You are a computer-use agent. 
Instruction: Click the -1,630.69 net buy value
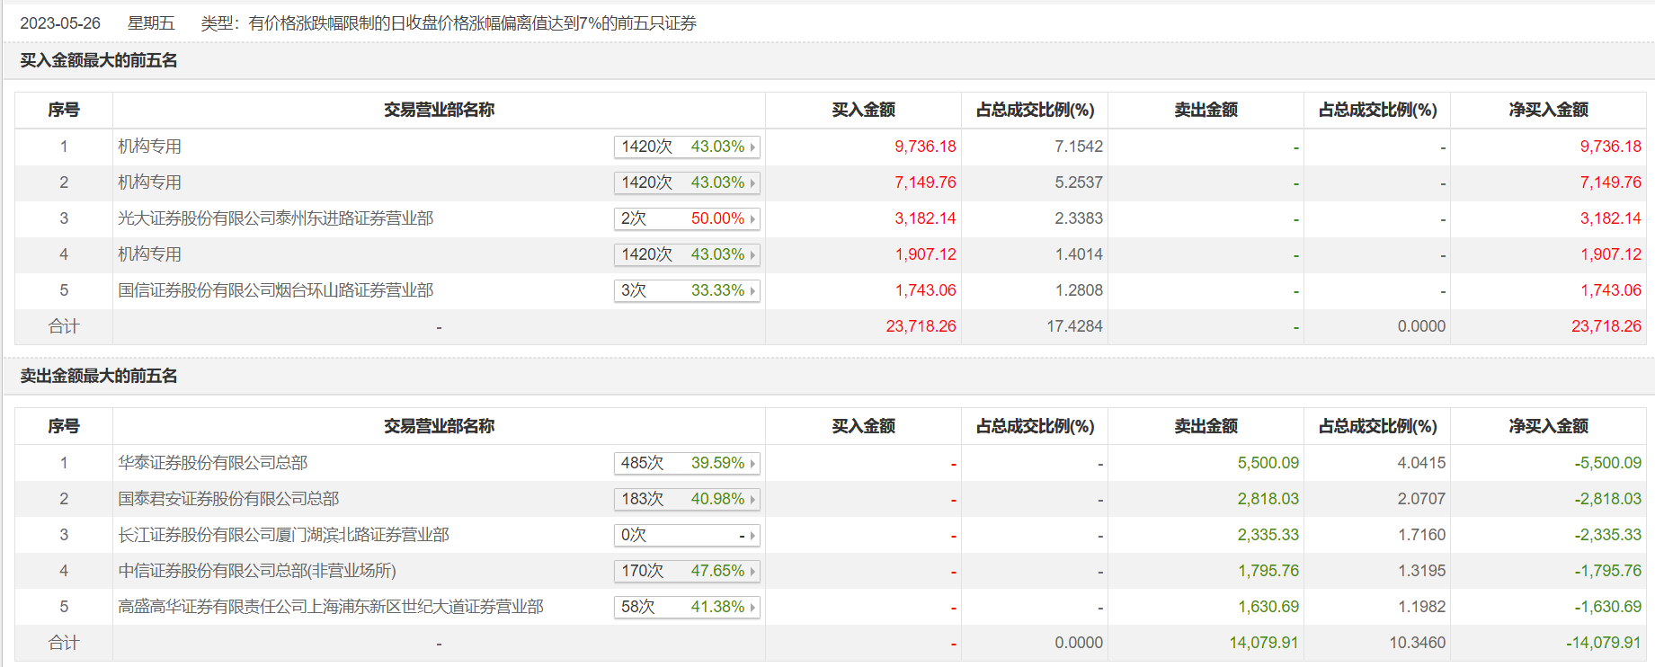(1607, 607)
